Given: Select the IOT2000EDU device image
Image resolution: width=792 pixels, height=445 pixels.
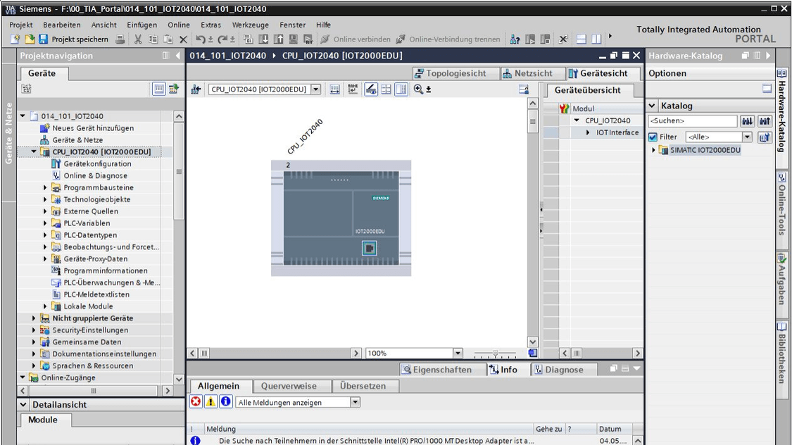Looking at the screenshot, I should (341, 218).
